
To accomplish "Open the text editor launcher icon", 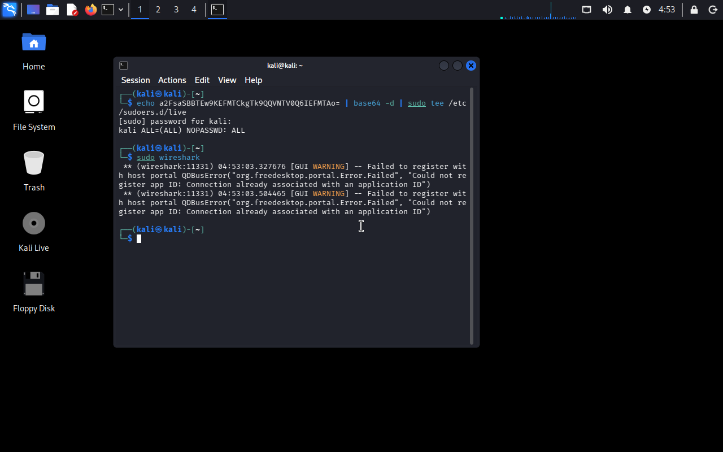I will [72, 10].
